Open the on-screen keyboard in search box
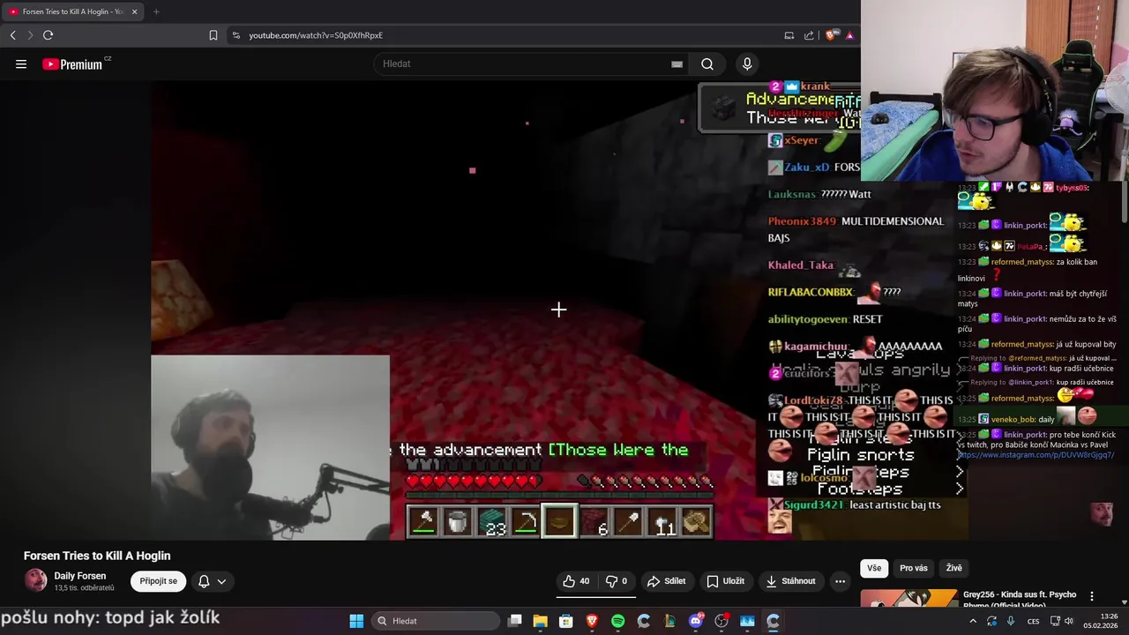 tap(677, 63)
